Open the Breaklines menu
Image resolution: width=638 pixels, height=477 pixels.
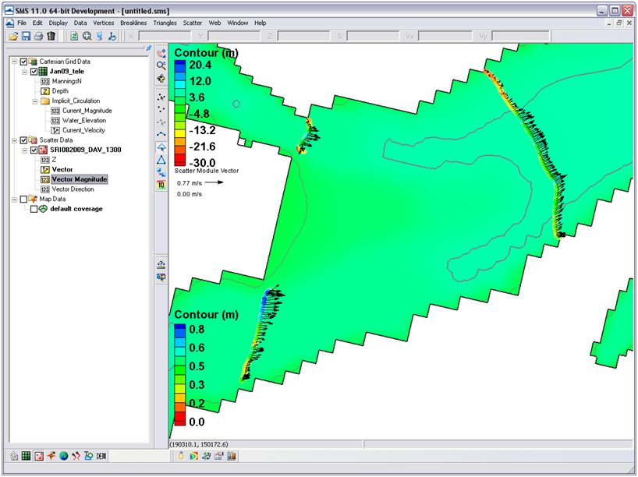133,23
